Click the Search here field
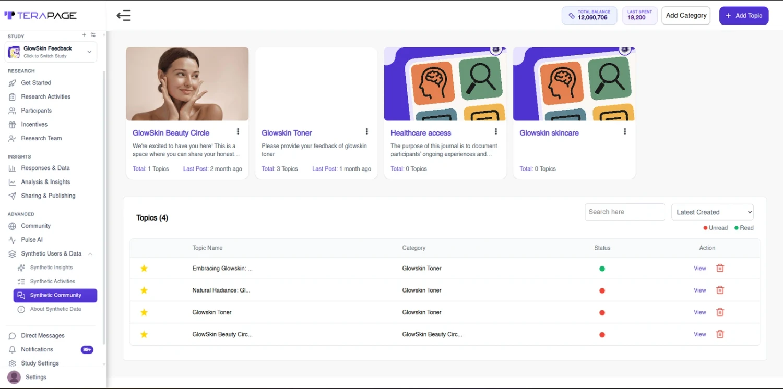This screenshot has width=783, height=389. (x=624, y=212)
